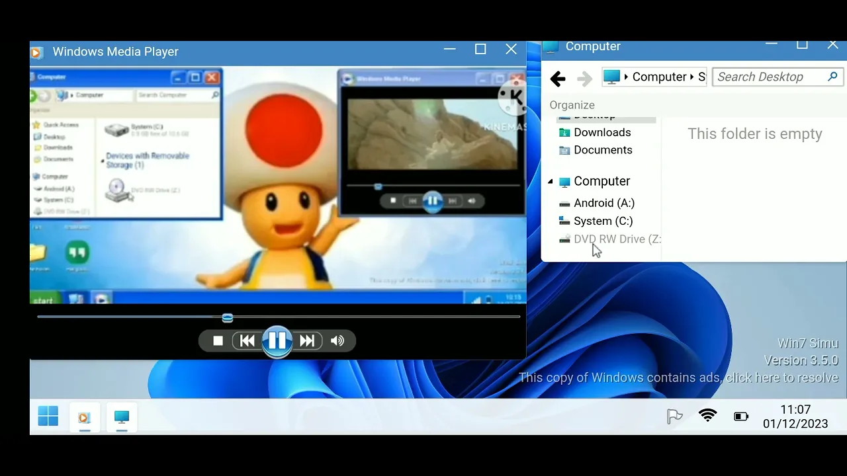The height and width of the screenshot is (476, 847).
Task: Pause the video in Windows Media Player
Action: point(277,340)
